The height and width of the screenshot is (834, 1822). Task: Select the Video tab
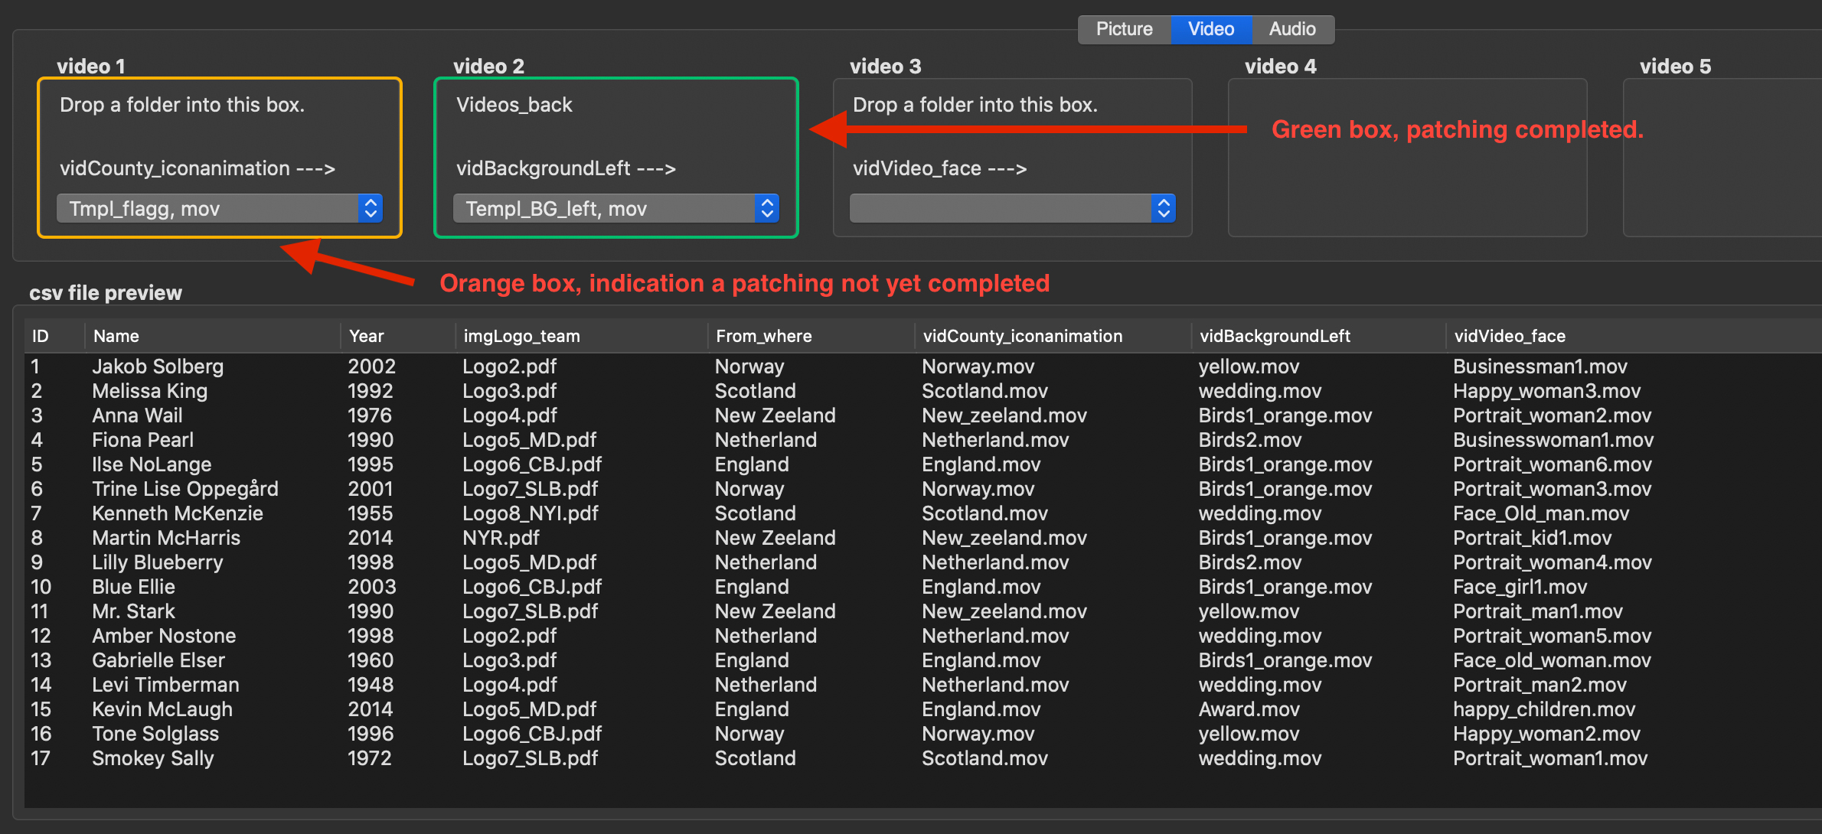[1211, 29]
